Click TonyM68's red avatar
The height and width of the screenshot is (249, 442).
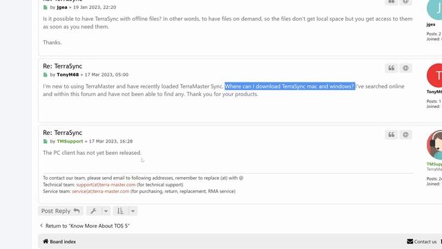click(434, 75)
